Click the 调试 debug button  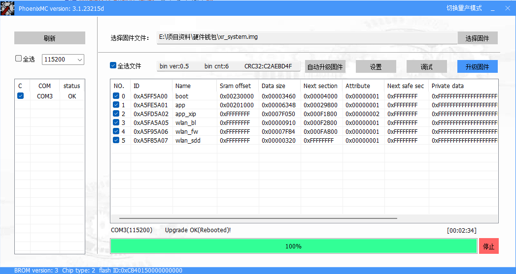coord(426,66)
